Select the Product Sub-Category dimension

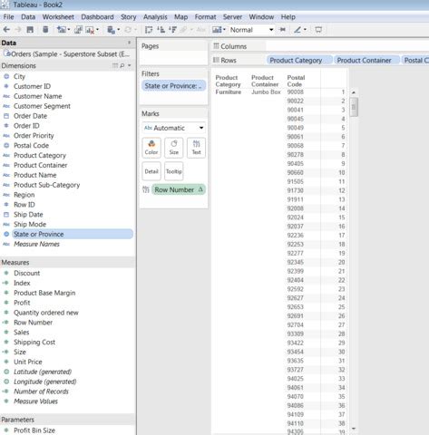pos(47,185)
